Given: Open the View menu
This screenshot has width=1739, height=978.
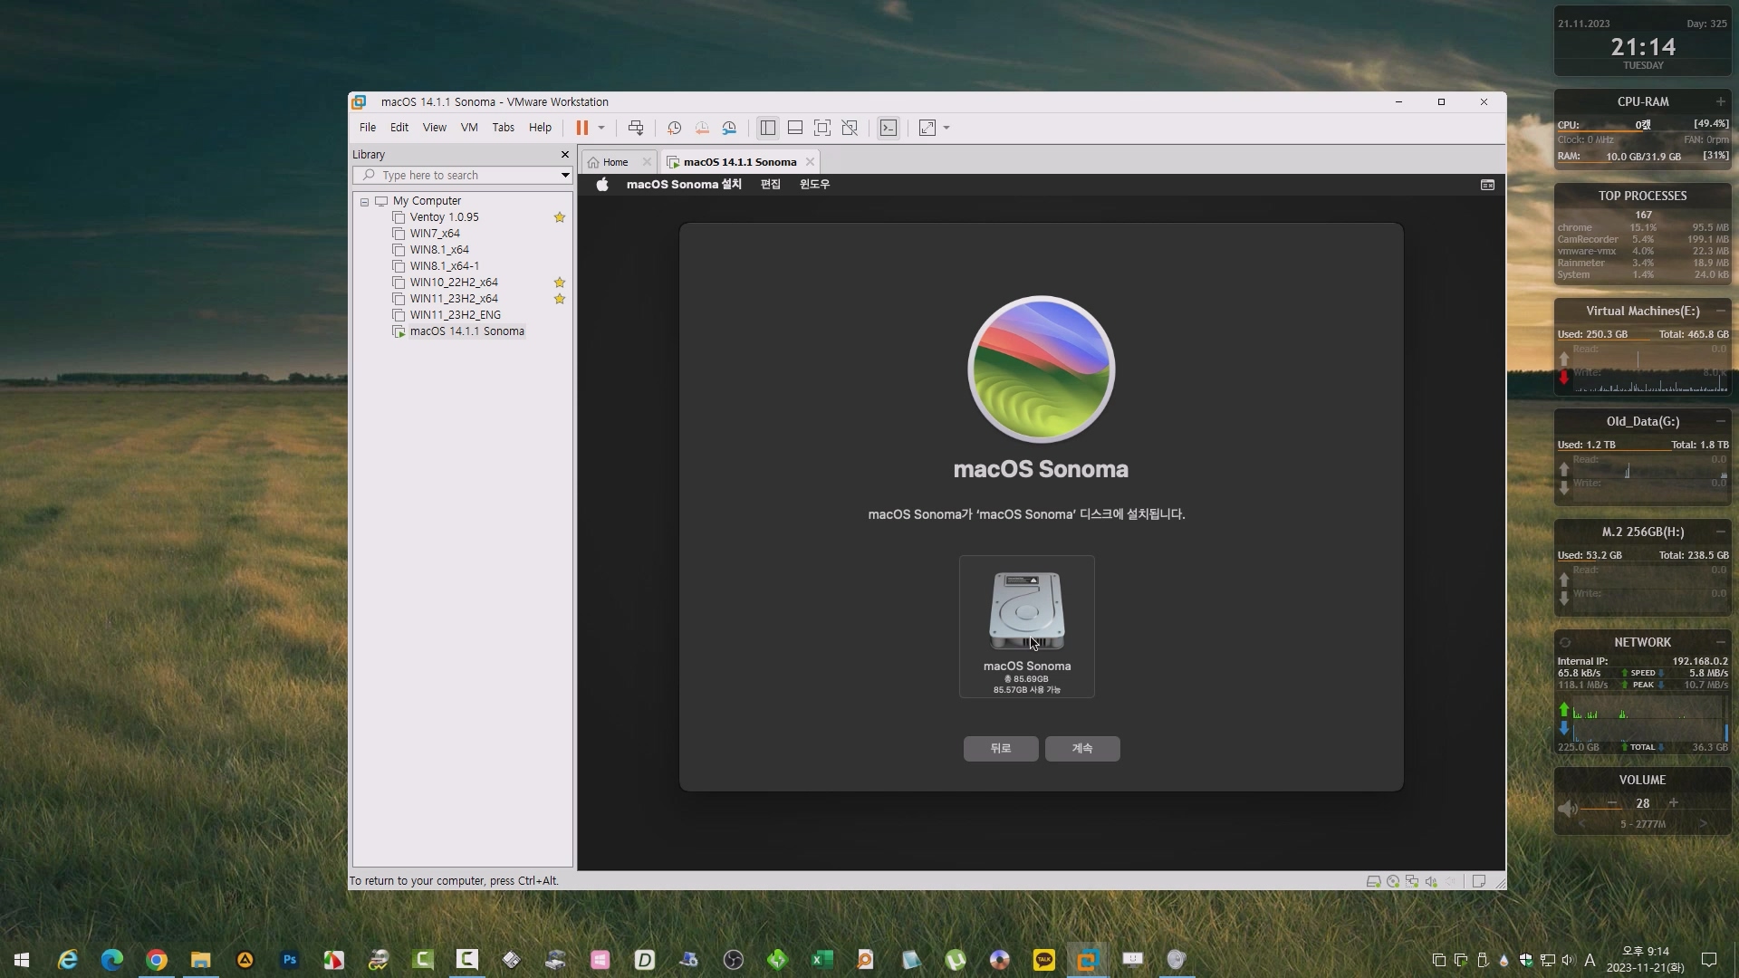Looking at the screenshot, I should (435, 128).
